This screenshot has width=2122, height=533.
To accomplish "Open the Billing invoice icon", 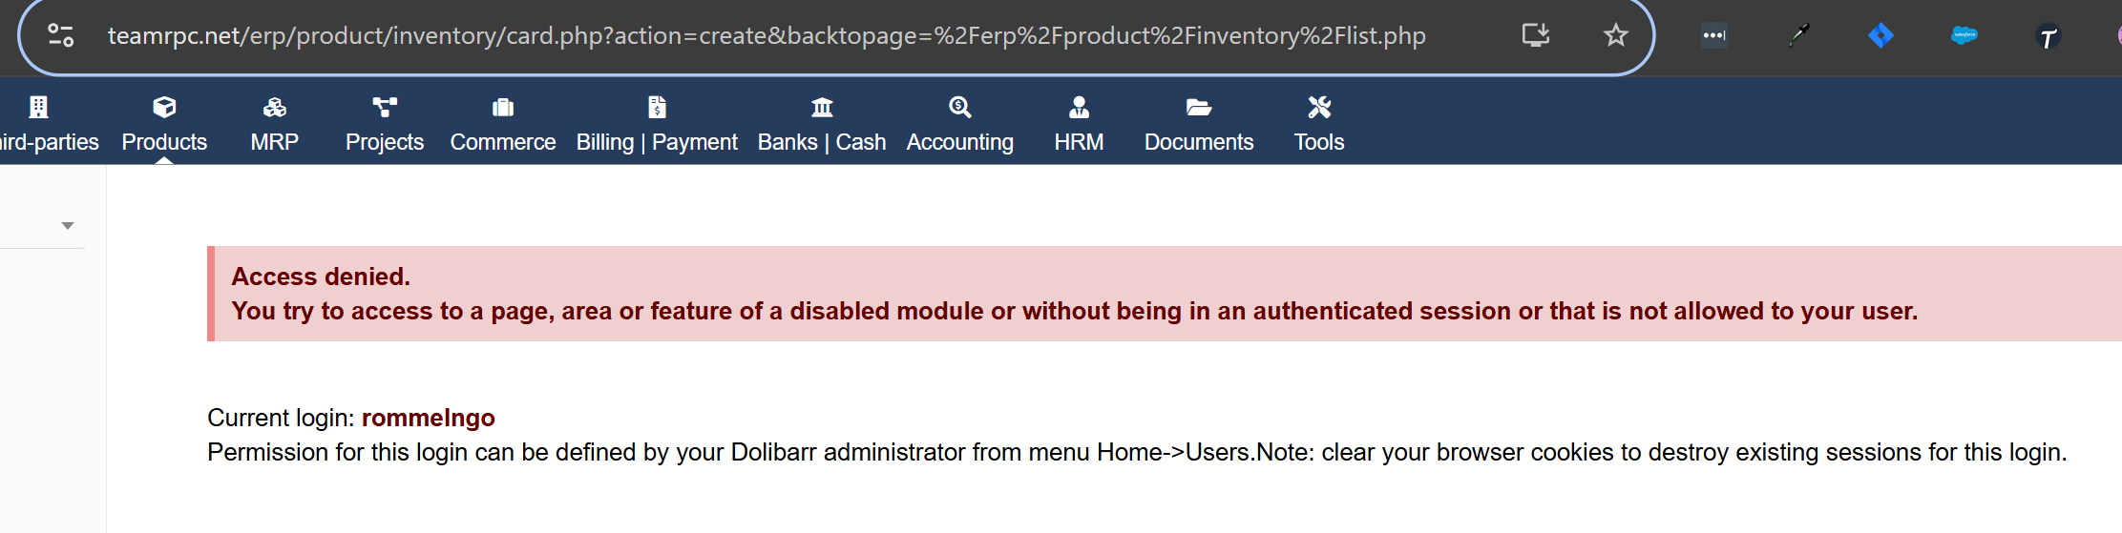I will pyautogui.click(x=657, y=107).
